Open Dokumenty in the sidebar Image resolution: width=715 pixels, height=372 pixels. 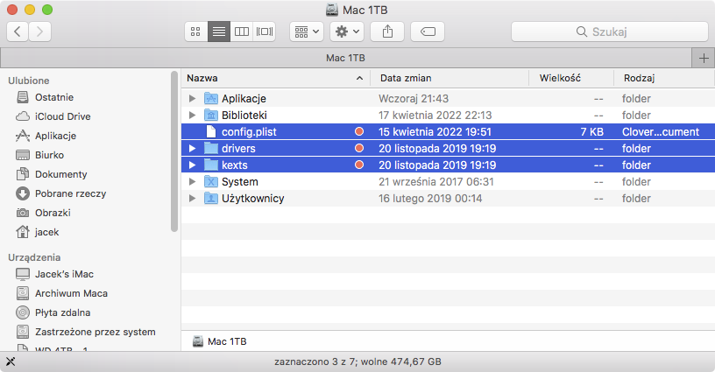[x=60, y=174]
